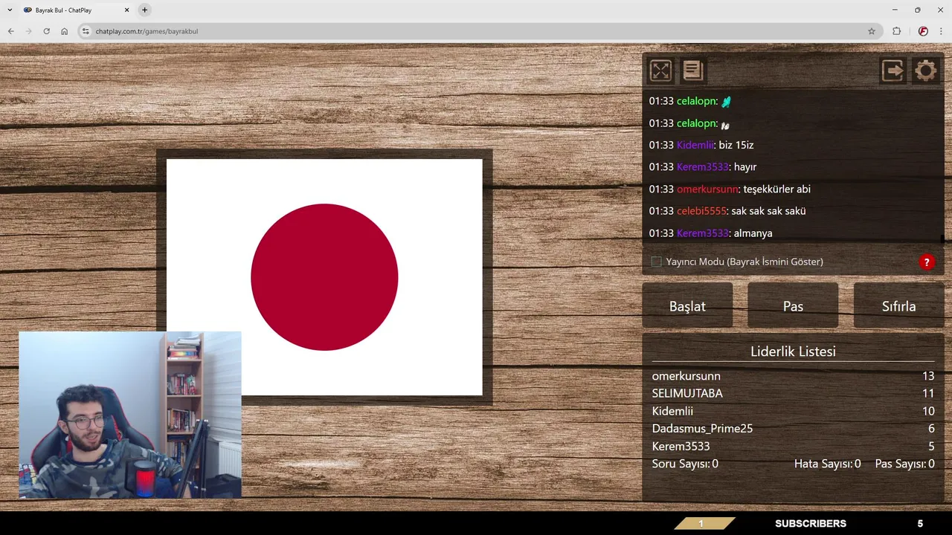The height and width of the screenshot is (535, 952).
Task: Bookmark this page with the star icon
Action: tap(872, 31)
